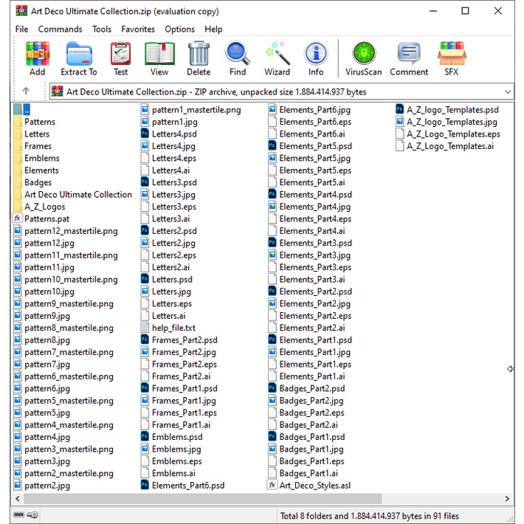Start VirusScan on the archive
The width and height of the screenshot is (524, 524).
click(x=363, y=58)
